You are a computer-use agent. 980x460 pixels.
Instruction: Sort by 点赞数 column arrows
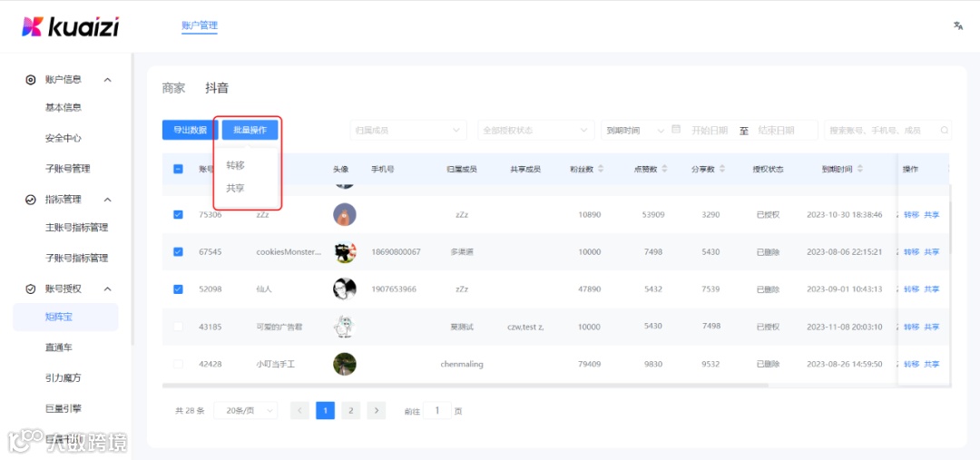pos(664,169)
